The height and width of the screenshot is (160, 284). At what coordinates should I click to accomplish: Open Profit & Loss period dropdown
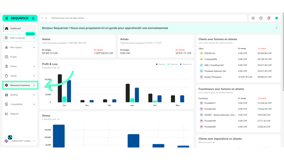tap(51, 68)
